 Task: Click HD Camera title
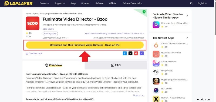pos(167,89)
